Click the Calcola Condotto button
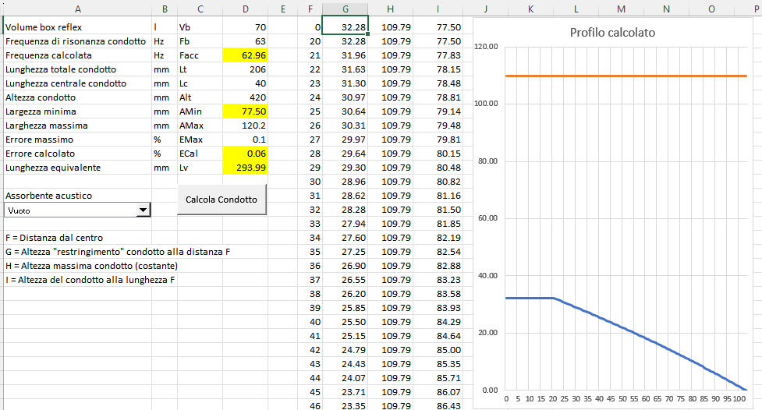The image size is (762, 410). [222, 200]
